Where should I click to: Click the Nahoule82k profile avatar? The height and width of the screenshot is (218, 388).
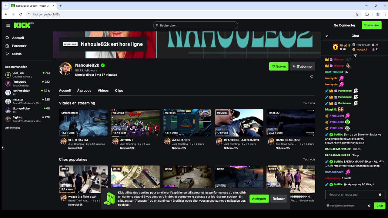click(65, 69)
